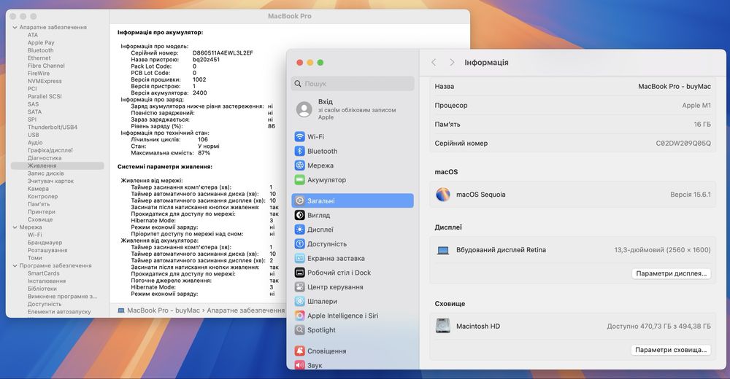
Task: Open Wi-Fi settings icon in System Settings sidebar
Action: pyautogui.click(x=300, y=137)
